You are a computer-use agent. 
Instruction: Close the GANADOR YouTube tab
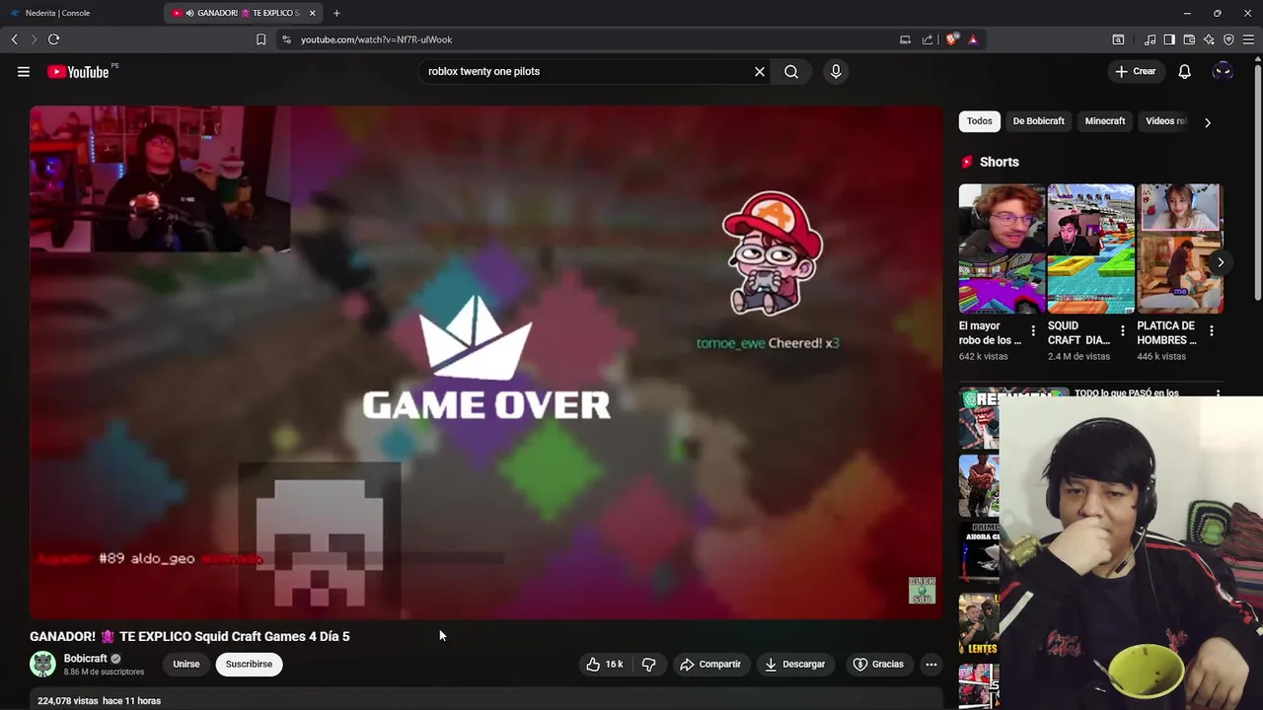[313, 13]
